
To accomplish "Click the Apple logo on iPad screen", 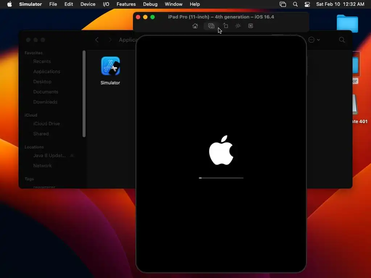I will point(221,150).
